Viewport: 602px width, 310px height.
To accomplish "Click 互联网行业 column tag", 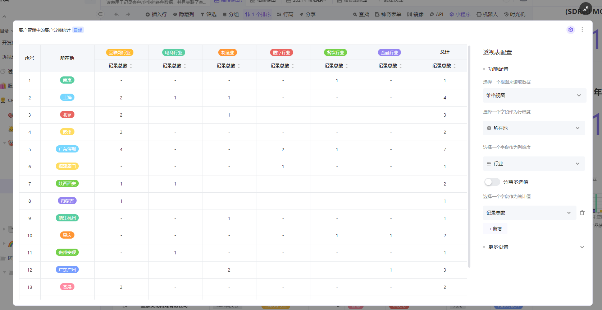I will click(120, 52).
